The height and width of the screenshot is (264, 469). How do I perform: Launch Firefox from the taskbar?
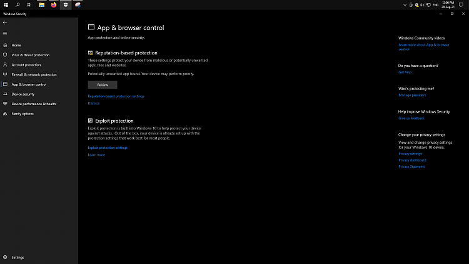54,5
